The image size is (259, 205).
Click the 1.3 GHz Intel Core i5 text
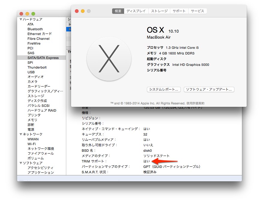(182, 48)
